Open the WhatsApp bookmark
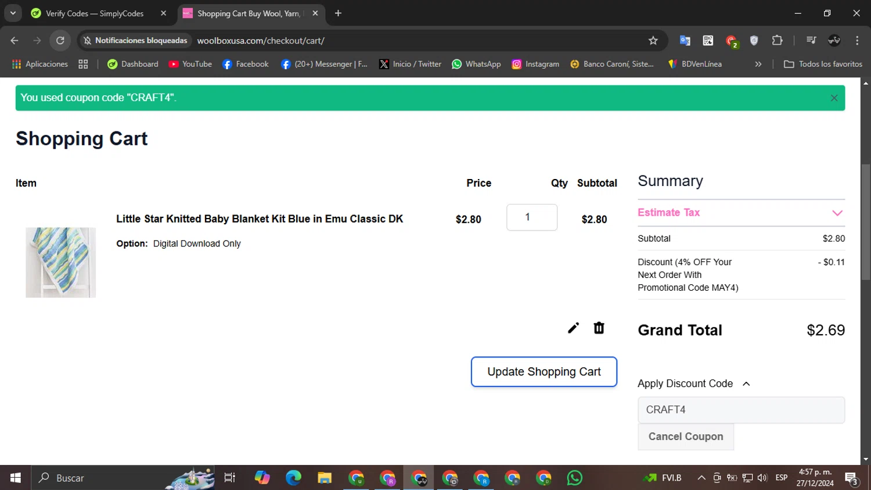 click(x=476, y=65)
